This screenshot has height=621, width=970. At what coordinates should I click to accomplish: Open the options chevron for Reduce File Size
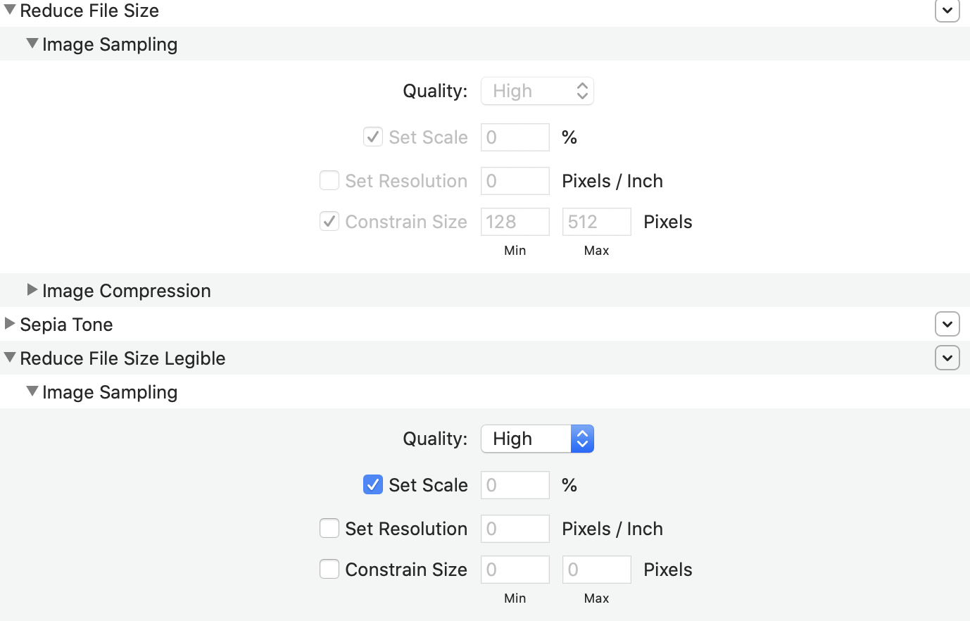click(x=947, y=11)
